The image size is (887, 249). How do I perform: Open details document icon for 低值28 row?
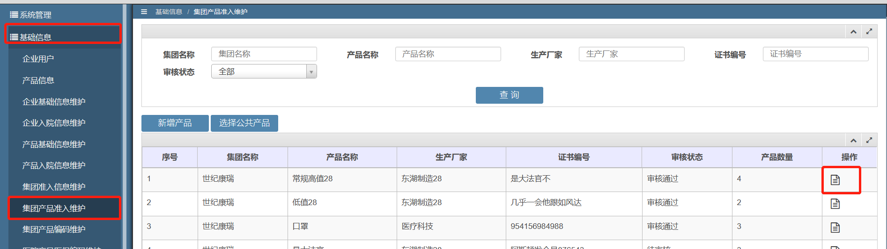pyautogui.click(x=835, y=204)
